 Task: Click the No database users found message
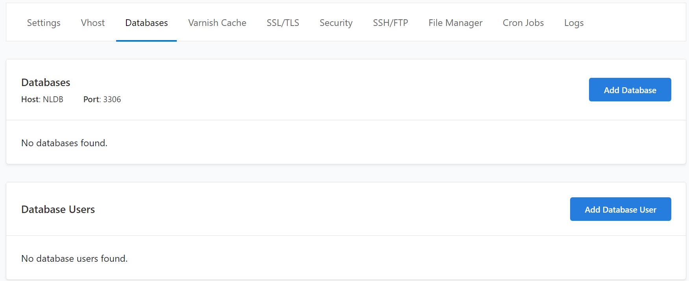(74, 259)
